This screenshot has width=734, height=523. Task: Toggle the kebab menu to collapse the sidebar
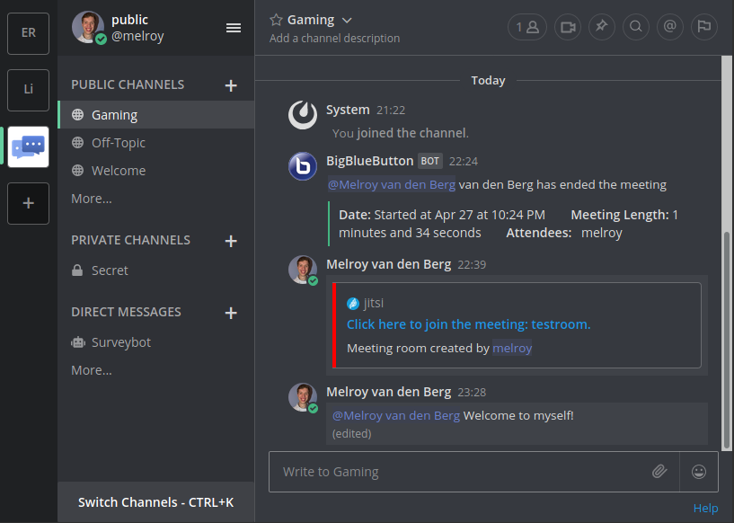[233, 27]
